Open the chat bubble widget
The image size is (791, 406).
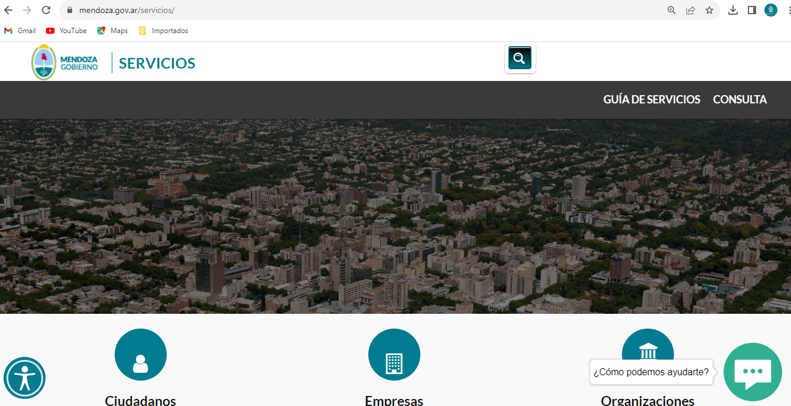(753, 372)
